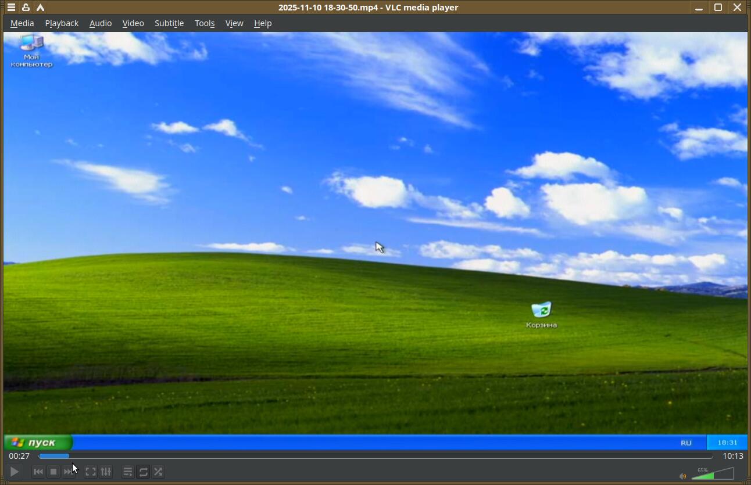The height and width of the screenshot is (485, 751).
Task: Stop the video playback
Action: [53, 472]
